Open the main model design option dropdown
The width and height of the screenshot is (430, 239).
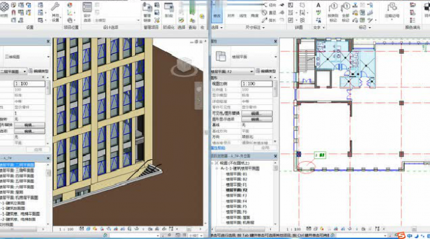coord(117,20)
